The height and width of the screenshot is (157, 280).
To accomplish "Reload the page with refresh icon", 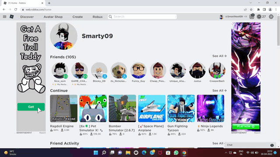I will tap(16, 10).
